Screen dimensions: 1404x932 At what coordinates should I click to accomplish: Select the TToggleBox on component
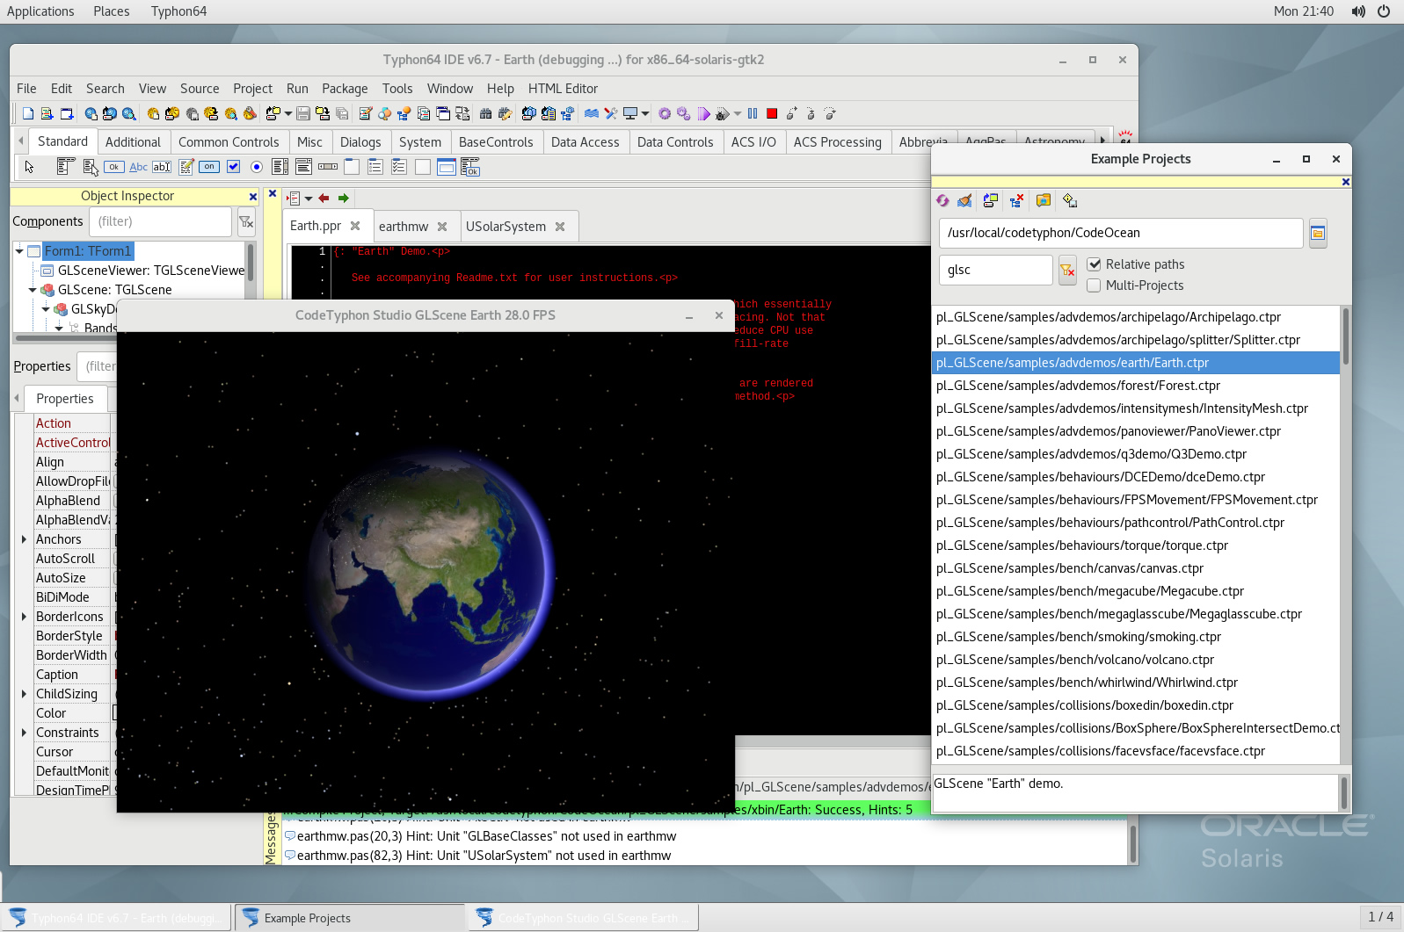209,167
